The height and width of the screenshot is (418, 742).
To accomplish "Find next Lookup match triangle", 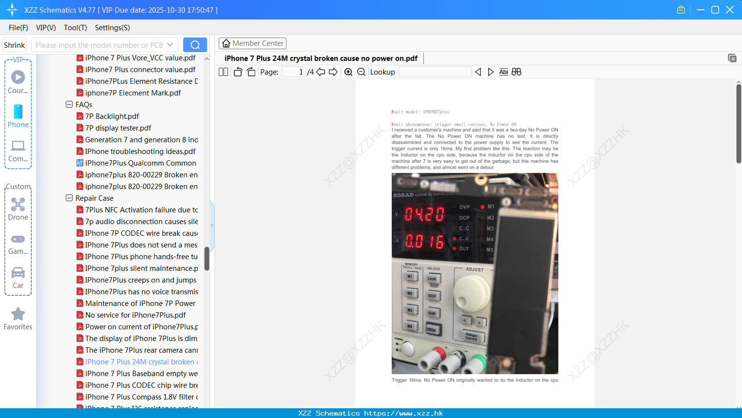I will coord(491,72).
